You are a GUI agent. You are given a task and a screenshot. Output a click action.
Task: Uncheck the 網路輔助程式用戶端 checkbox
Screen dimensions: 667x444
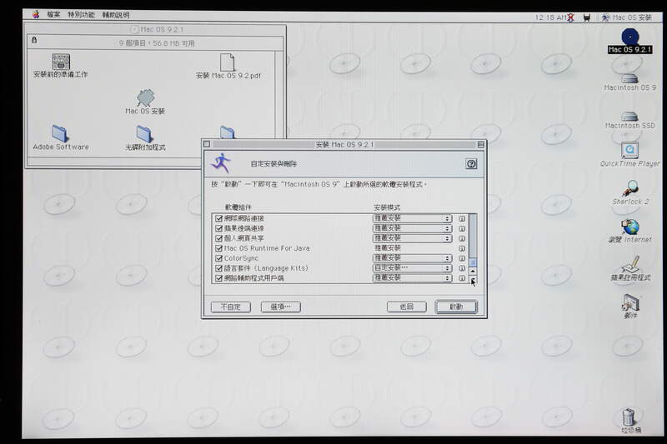coord(218,278)
